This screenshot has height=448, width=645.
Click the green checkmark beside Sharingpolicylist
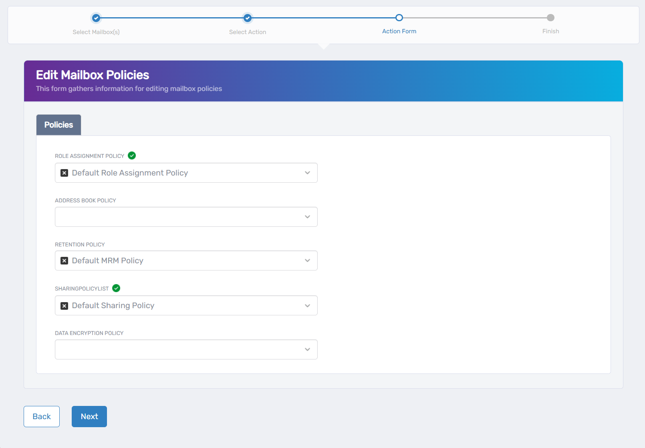(x=116, y=288)
